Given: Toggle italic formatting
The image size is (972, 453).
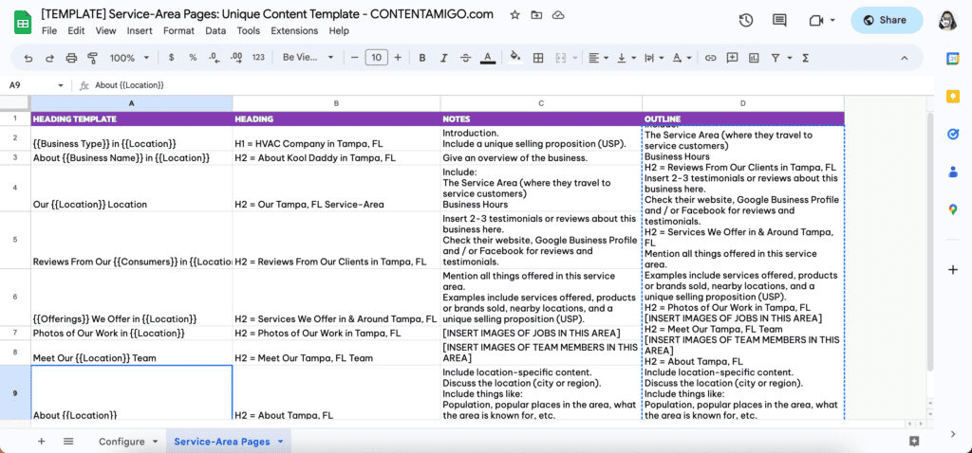Looking at the screenshot, I should 444,58.
